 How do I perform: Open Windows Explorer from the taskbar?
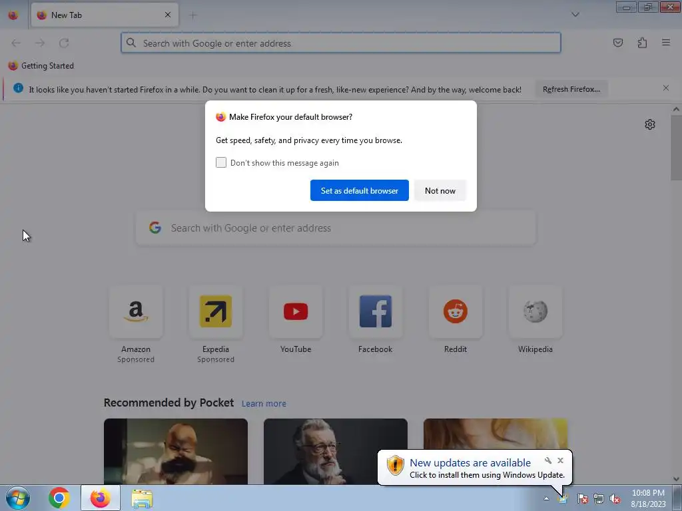tap(142, 498)
